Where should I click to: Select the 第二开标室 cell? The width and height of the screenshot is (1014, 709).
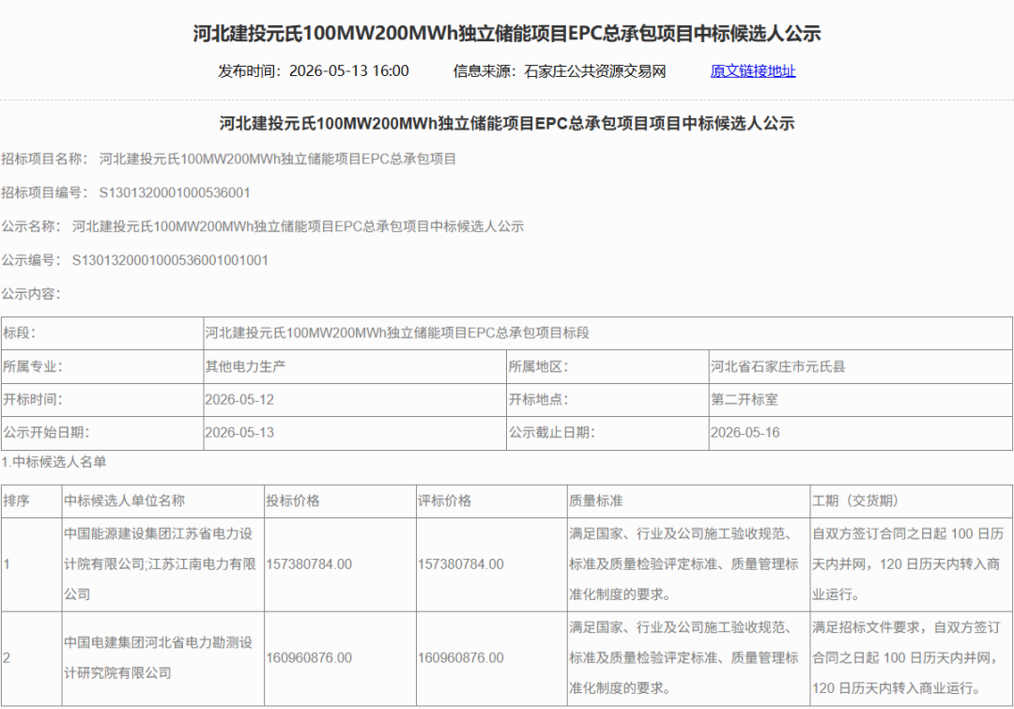tap(861, 400)
